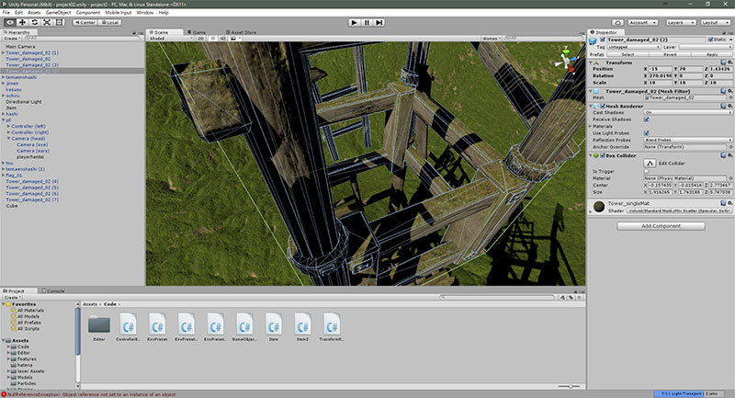Viewport: 735px width, 398px height.
Task: Click the prefab Apply button
Action: [711, 54]
